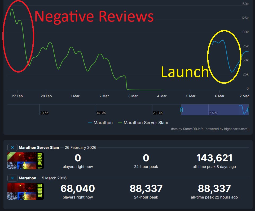Click the selected range in chart navigator
Viewport: 255px width, 211px height.
215,109
